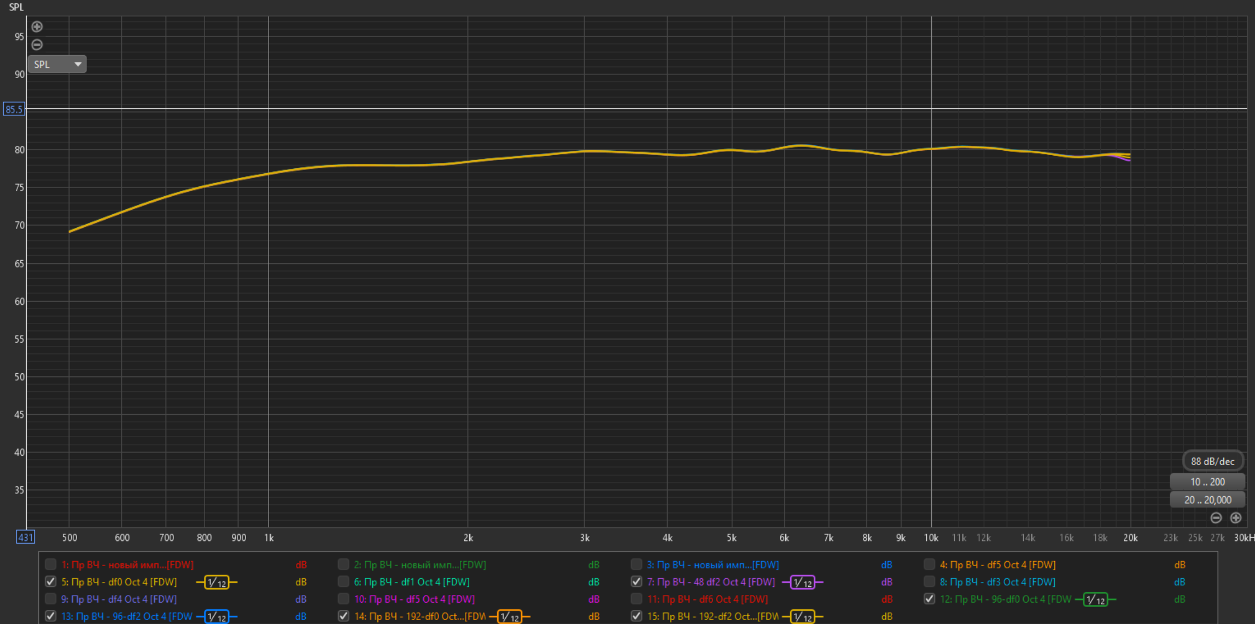Click the vertical zoom-in plus icon
The width and height of the screenshot is (1255, 624).
pos(37,27)
